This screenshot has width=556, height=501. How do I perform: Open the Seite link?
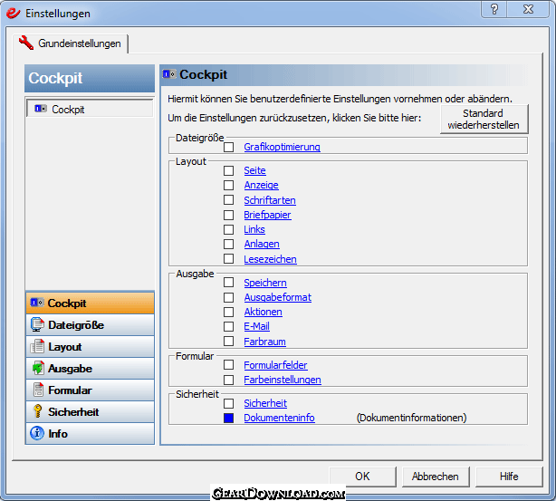(254, 170)
